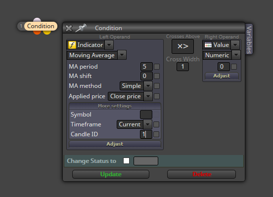Click the Value type icon in Right Operand
273x197 pixels.
click(x=208, y=45)
